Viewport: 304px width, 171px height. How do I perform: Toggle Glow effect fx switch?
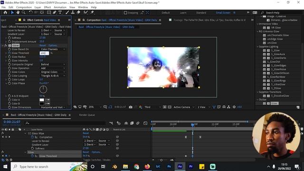click(x=6, y=46)
